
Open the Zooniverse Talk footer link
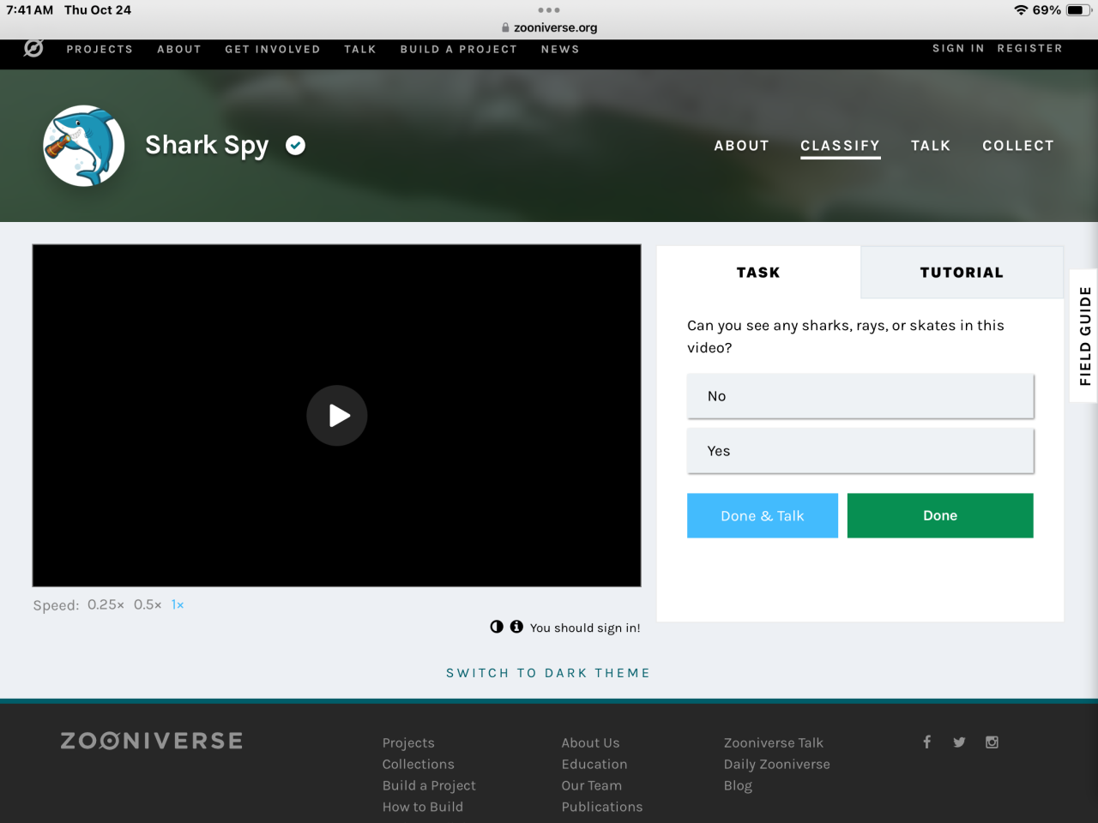click(x=774, y=742)
